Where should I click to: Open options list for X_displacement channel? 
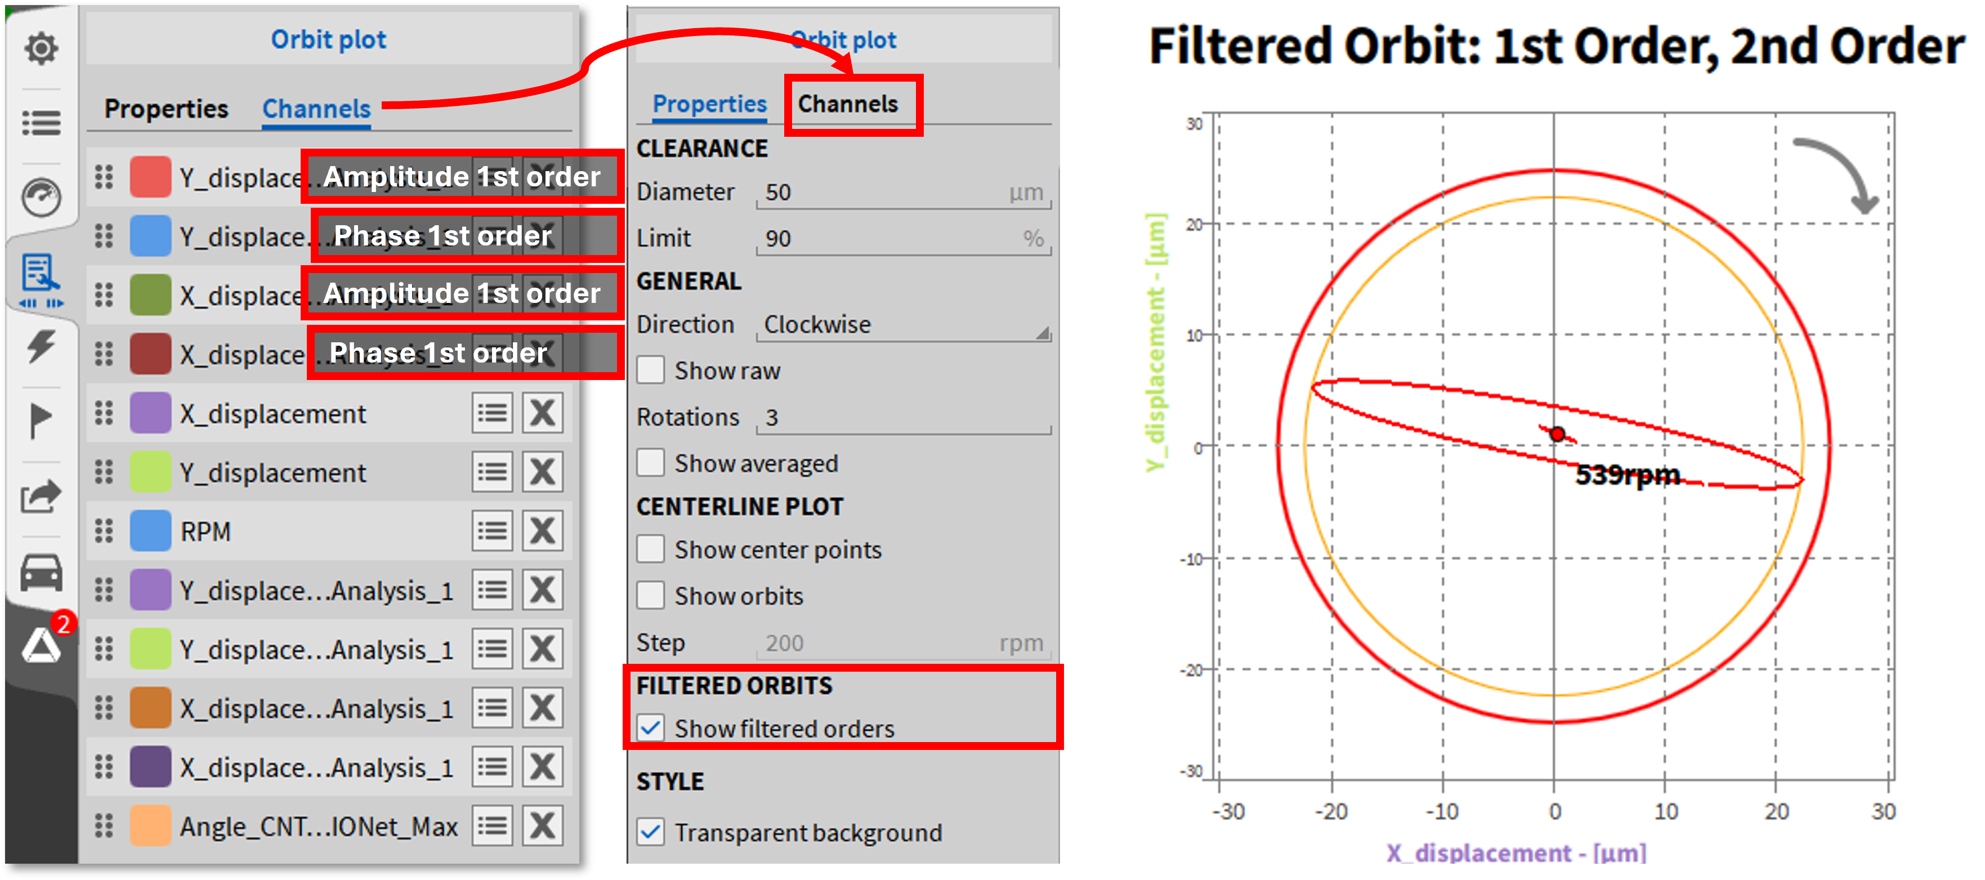pos(491,414)
